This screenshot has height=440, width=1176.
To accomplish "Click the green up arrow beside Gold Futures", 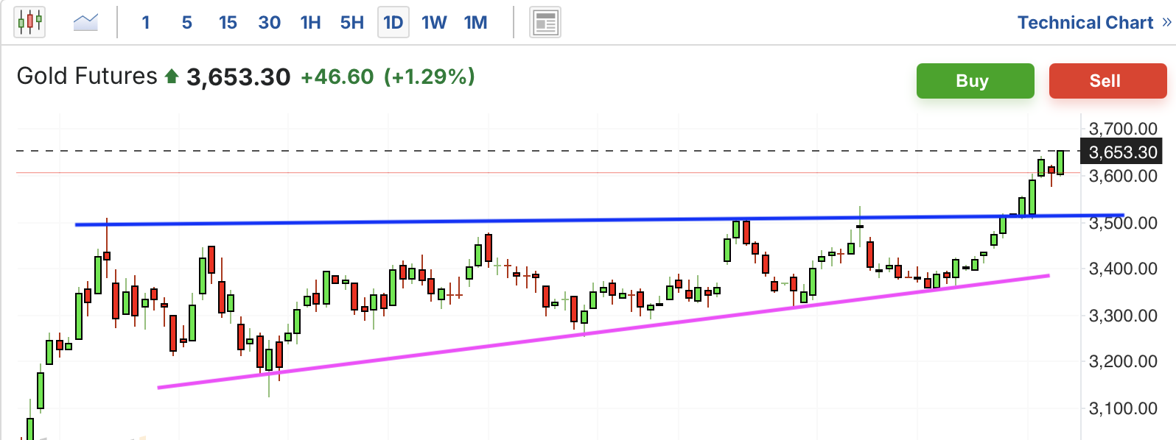I will pos(172,77).
